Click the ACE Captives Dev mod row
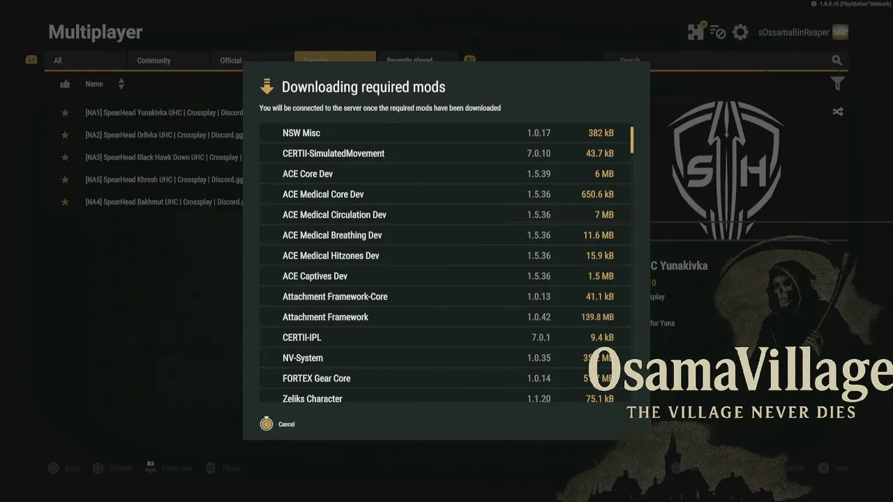Image resolution: width=893 pixels, height=502 pixels. pyautogui.click(x=444, y=276)
